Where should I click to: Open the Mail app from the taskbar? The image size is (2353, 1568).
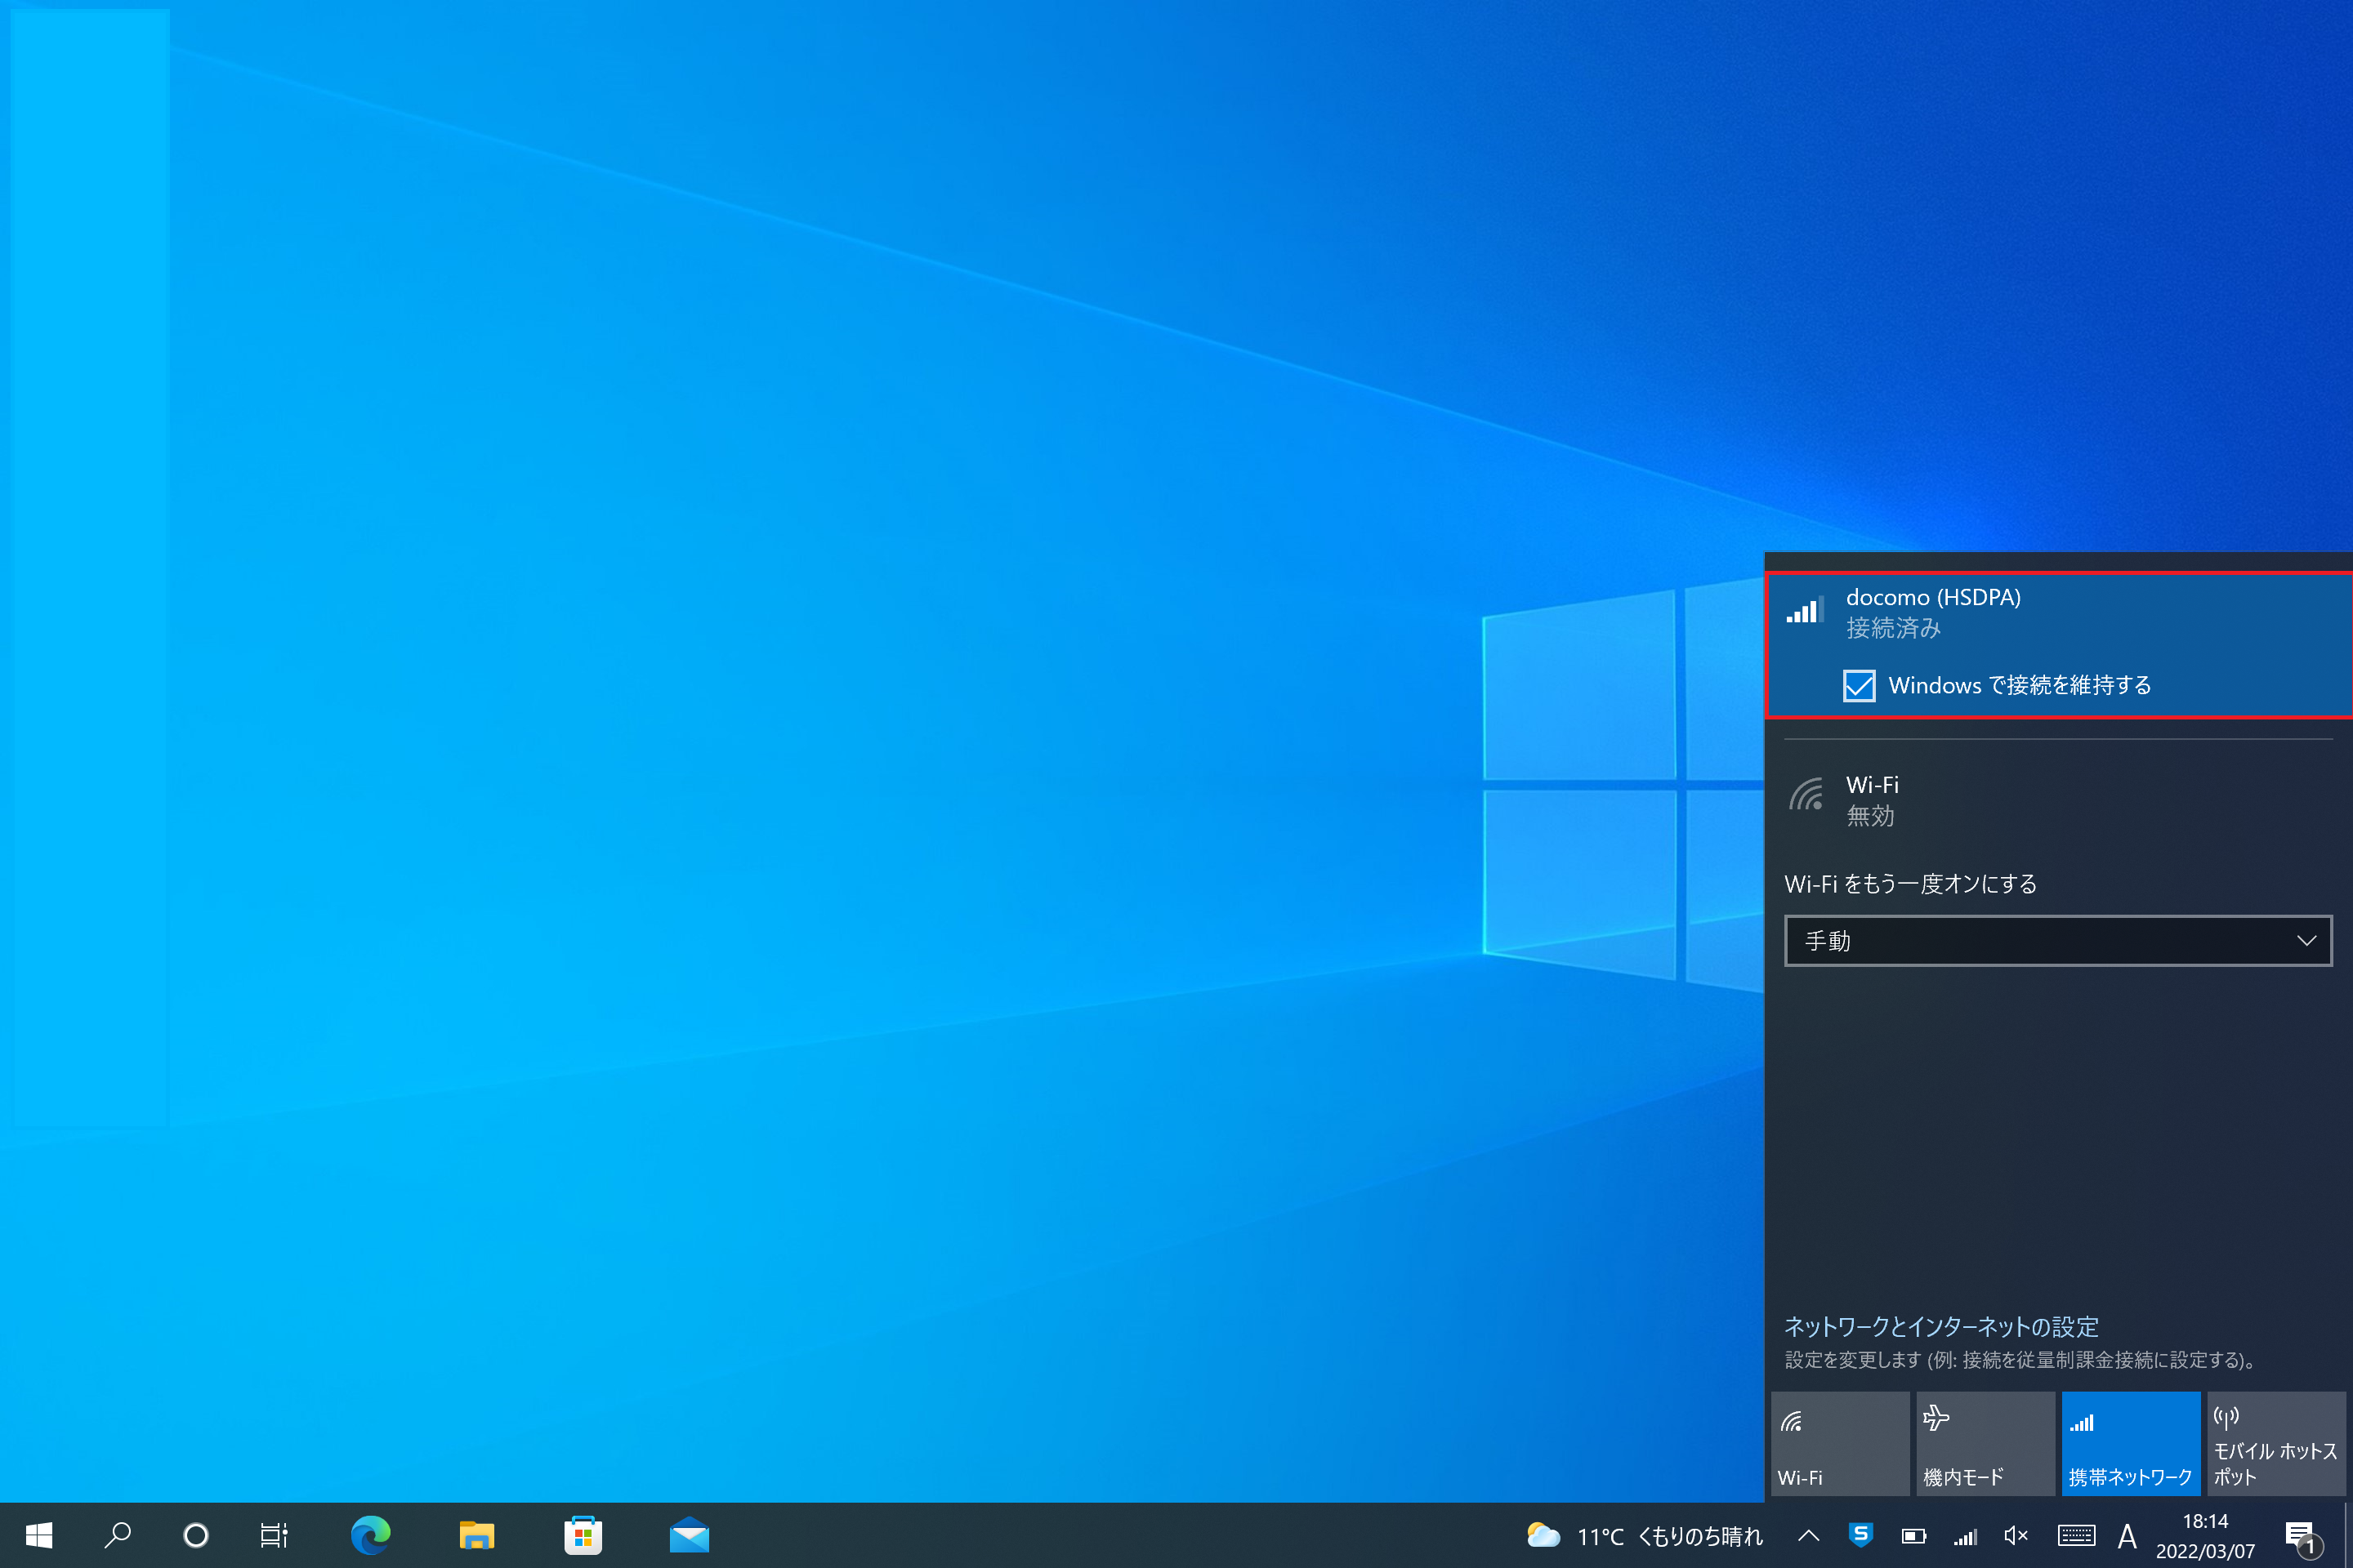(x=690, y=1536)
